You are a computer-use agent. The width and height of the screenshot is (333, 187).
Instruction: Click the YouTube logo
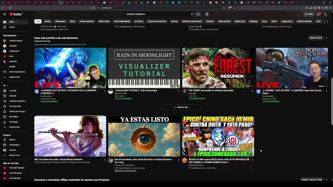click(16, 14)
